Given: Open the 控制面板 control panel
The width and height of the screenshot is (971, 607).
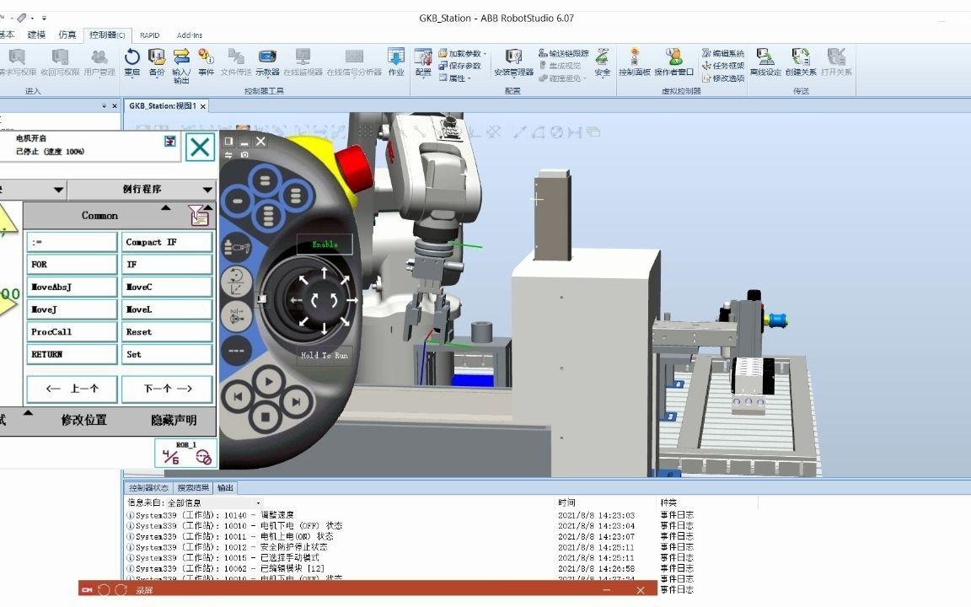Looking at the screenshot, I should pos(635,62).
